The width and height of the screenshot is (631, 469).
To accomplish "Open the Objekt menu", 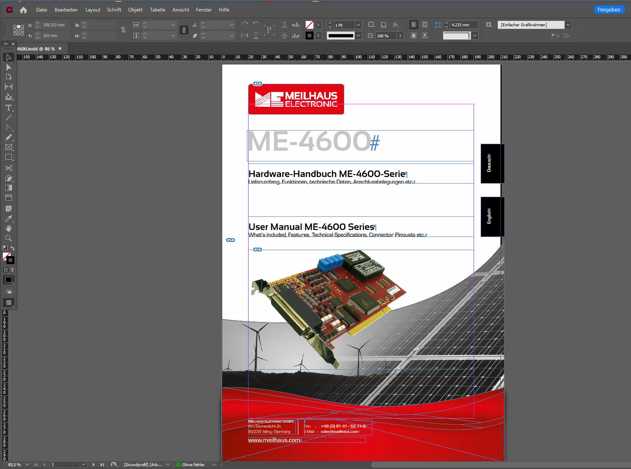I will click(x=135, y=10).
